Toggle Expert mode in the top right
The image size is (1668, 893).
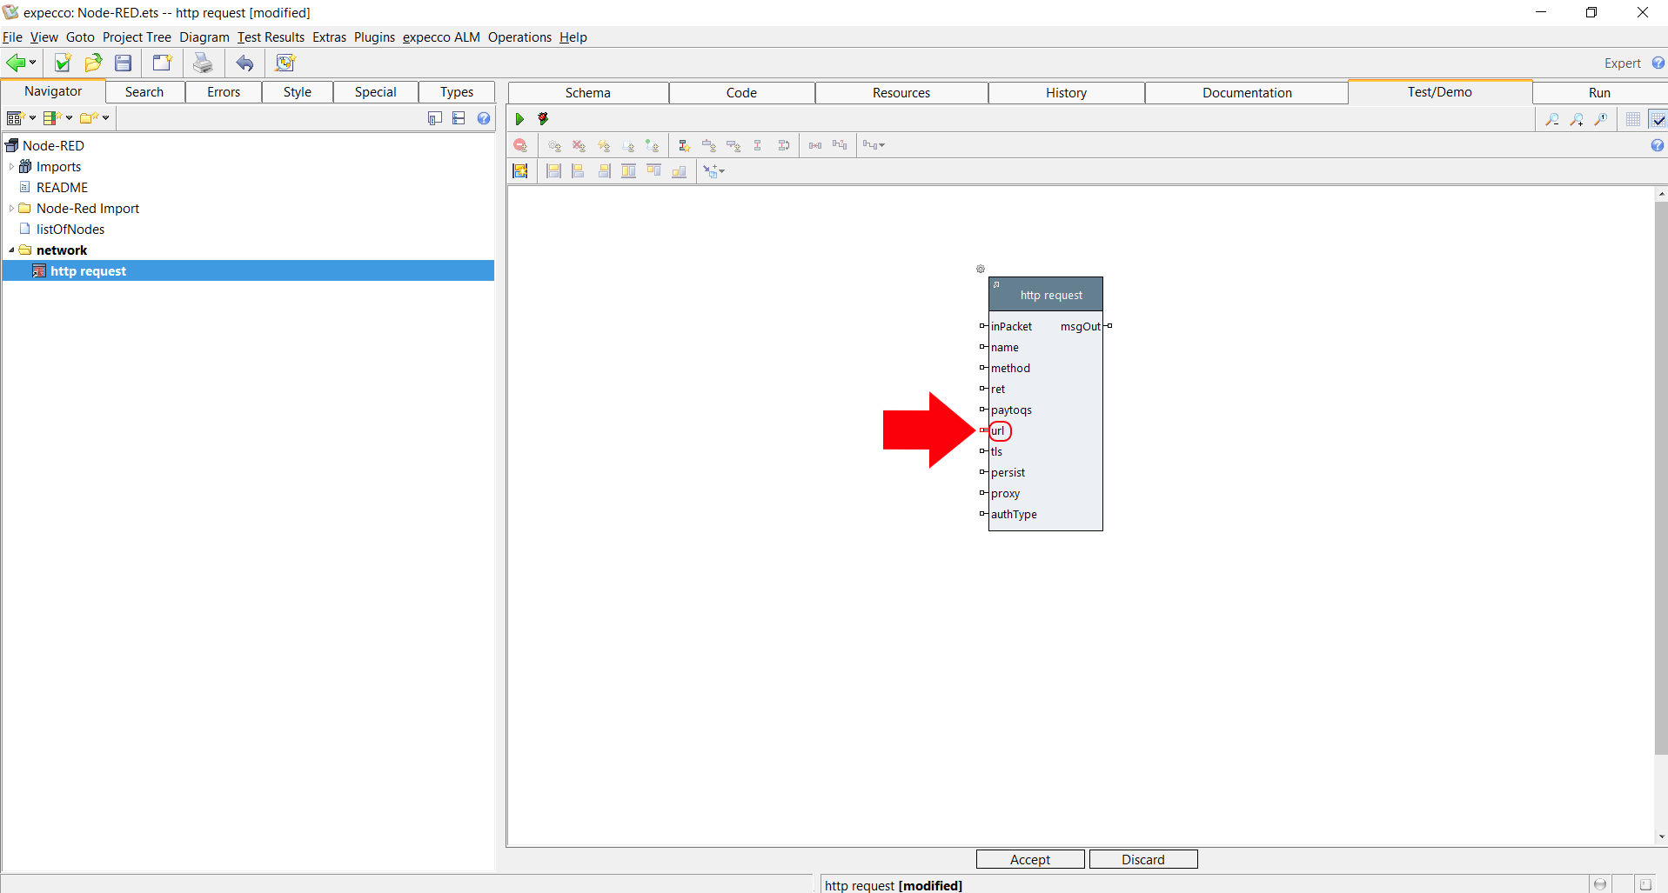(1622, 63)
